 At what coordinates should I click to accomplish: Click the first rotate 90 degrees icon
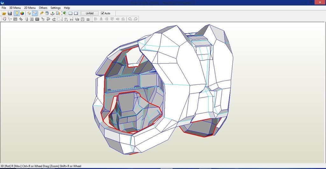tap(130, 19)
